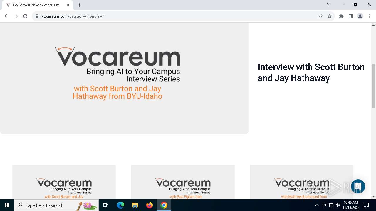Open Task View on the taskbar

click(106, 205)
